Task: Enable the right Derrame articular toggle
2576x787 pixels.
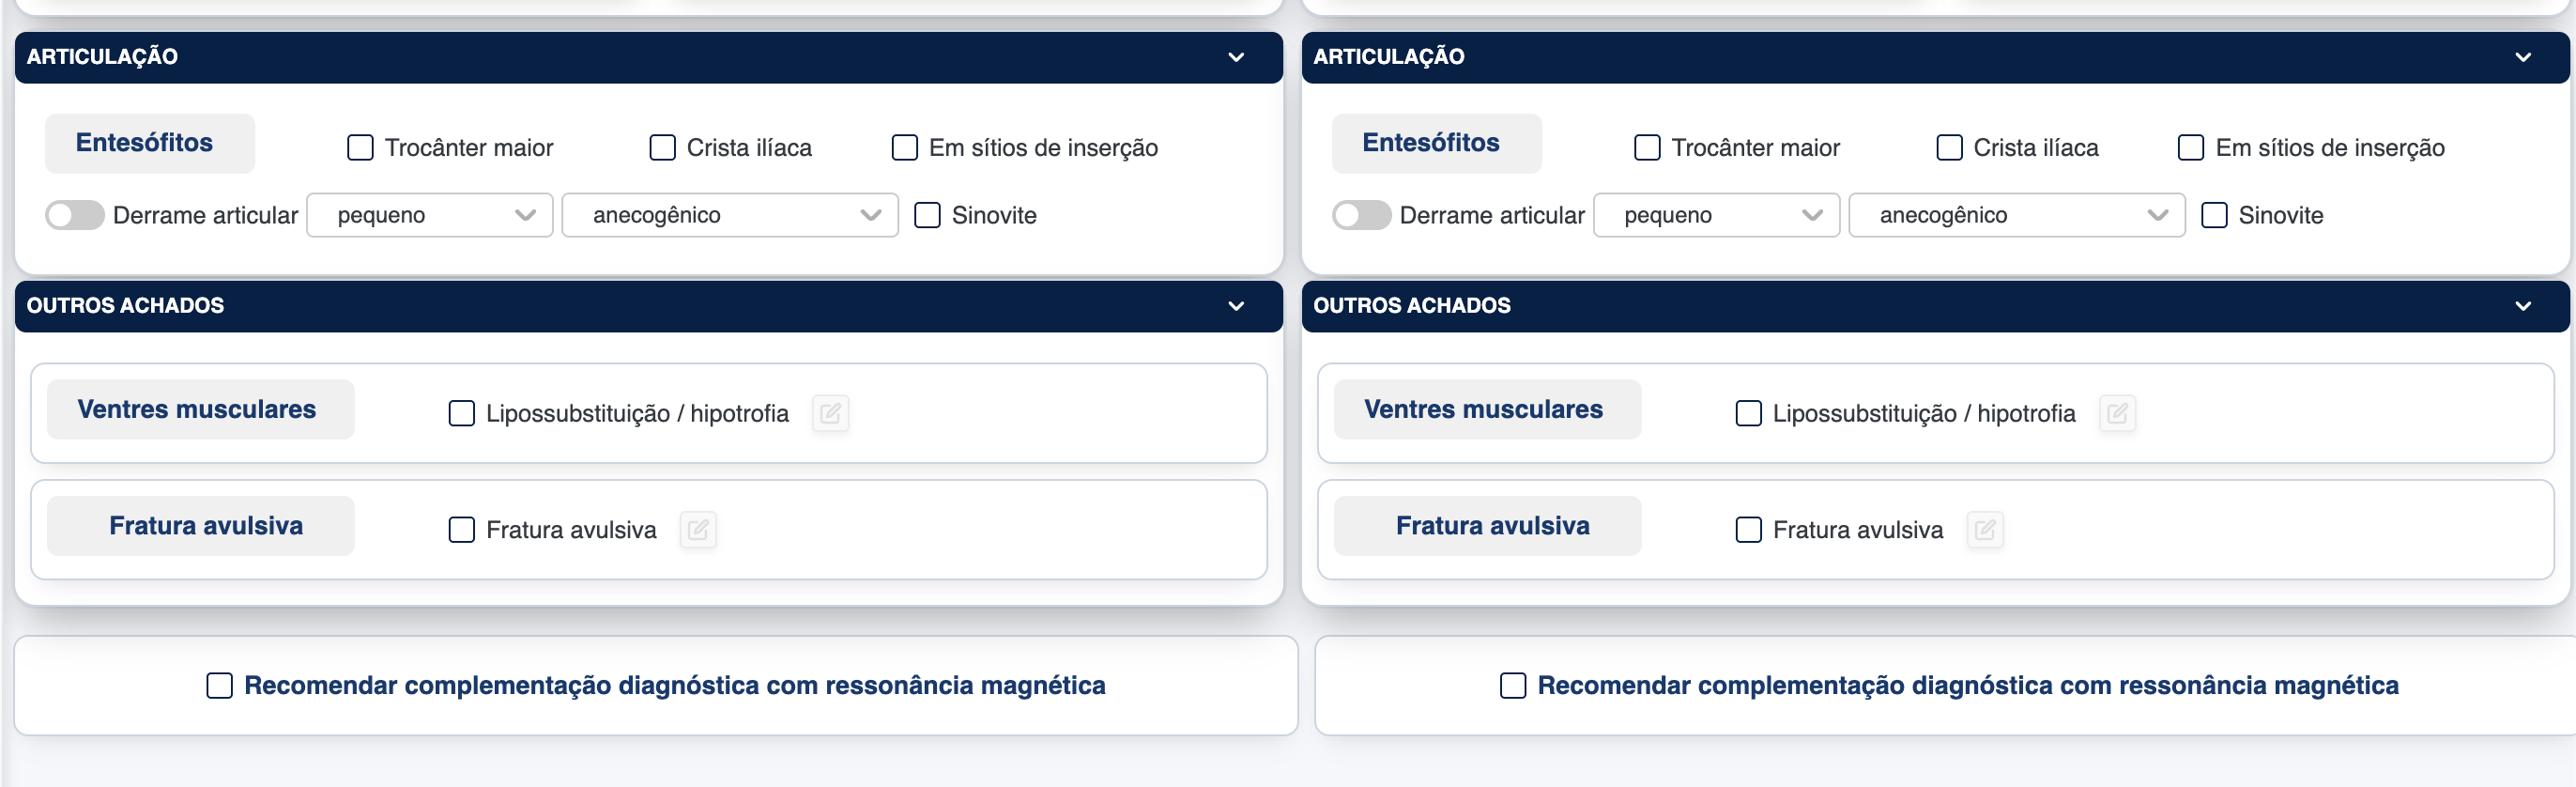Action: point(1362,215)
